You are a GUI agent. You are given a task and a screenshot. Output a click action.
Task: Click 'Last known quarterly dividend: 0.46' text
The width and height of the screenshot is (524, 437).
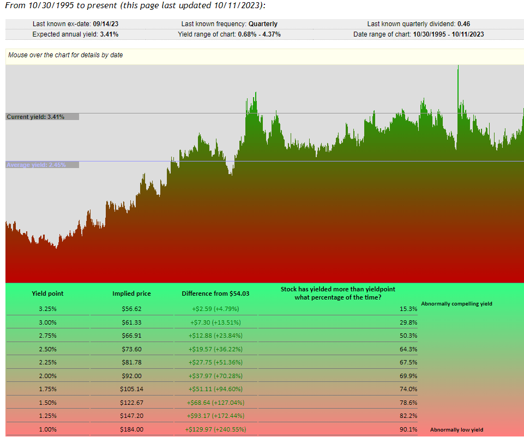click(418, 24)
